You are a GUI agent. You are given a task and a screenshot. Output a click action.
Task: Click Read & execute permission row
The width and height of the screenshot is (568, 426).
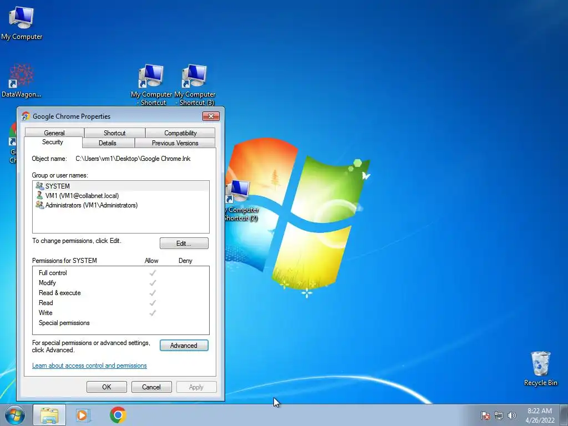[x=120, y=293]
